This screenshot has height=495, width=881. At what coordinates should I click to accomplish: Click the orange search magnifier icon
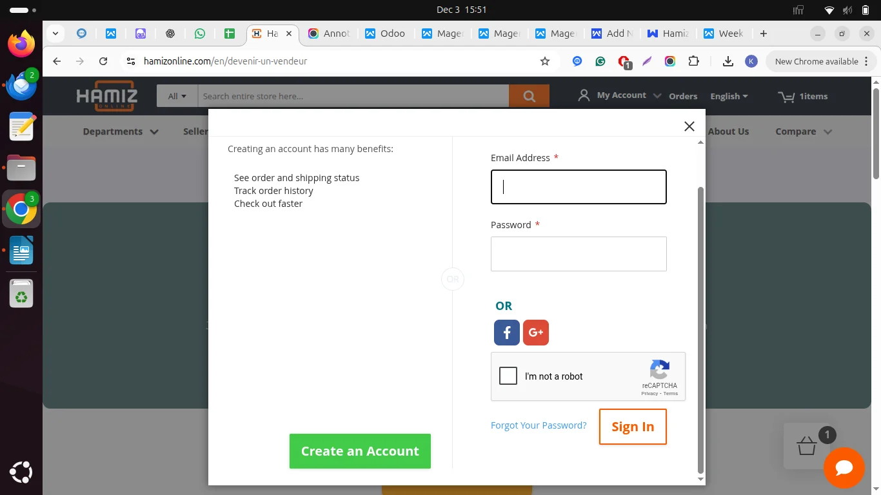529,95
